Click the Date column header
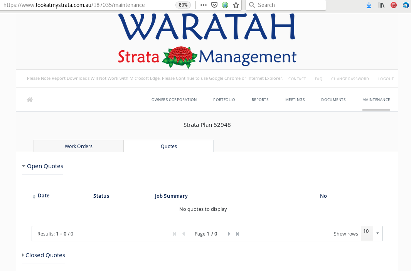 tap(44, 195)
